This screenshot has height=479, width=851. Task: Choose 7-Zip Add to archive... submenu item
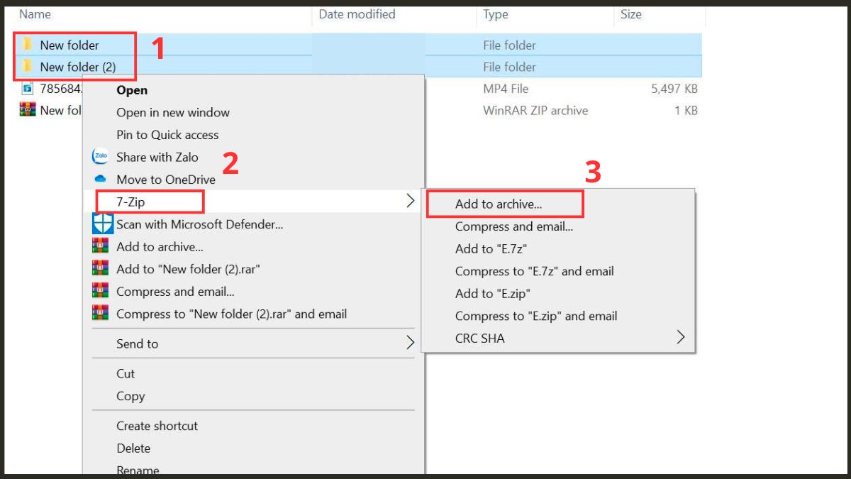point(499,204)
